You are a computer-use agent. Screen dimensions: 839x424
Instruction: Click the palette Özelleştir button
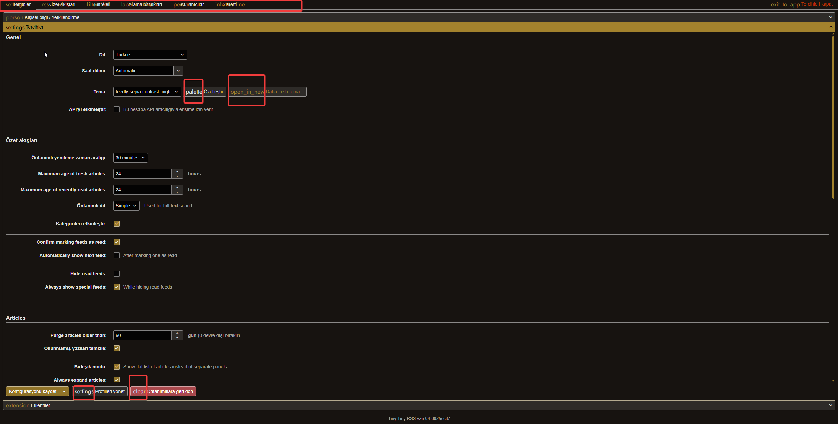point(204,92)
